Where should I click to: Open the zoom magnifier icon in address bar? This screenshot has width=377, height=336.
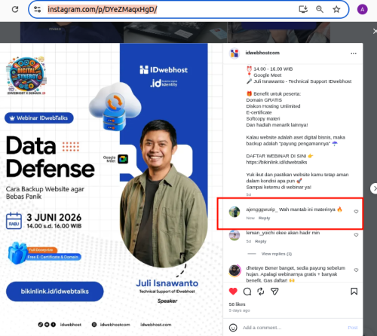point(320,10)
